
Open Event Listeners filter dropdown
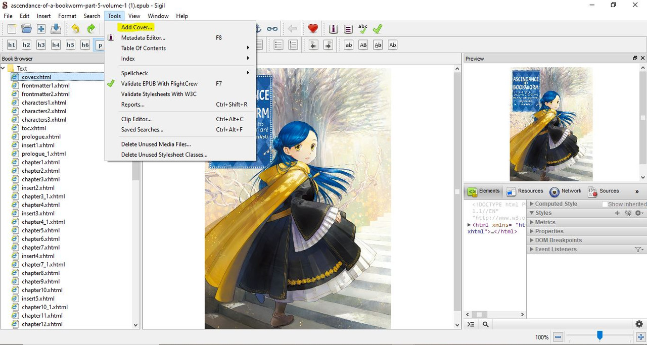(x=639, y=250)
